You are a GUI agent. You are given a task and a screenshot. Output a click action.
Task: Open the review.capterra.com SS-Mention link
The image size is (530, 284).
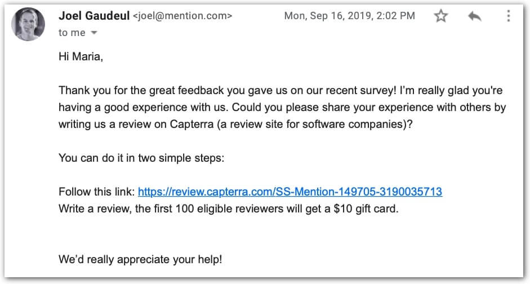290,192
